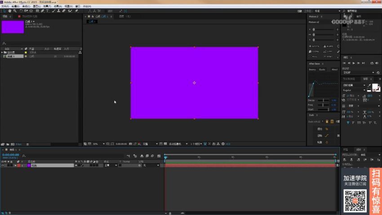Image resolution: width=382 pixels, height=215 pixels.
Task: Enable Faux Bold in Character panel
Action: tap(348, 123)
